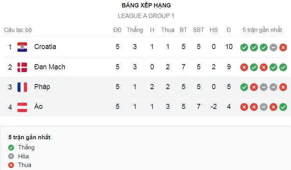Click the green Thắng legend icon
This screenshot has width=291, height=170.
coord(11,148)
